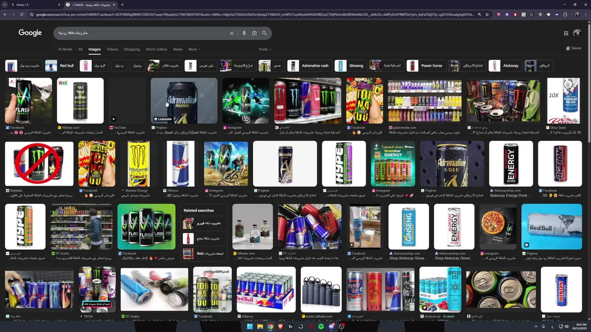Click the zoom icon in the address bar

480,14
